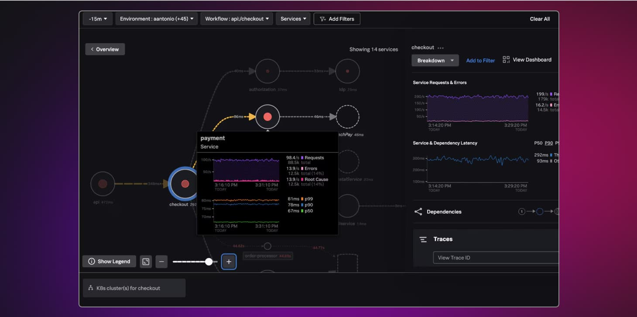Click the View Trace ID input field

[x=480, y=258]
